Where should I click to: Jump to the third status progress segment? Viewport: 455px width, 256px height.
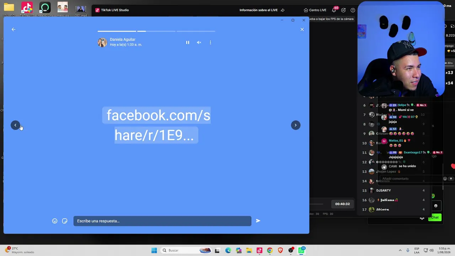(196, 31)
